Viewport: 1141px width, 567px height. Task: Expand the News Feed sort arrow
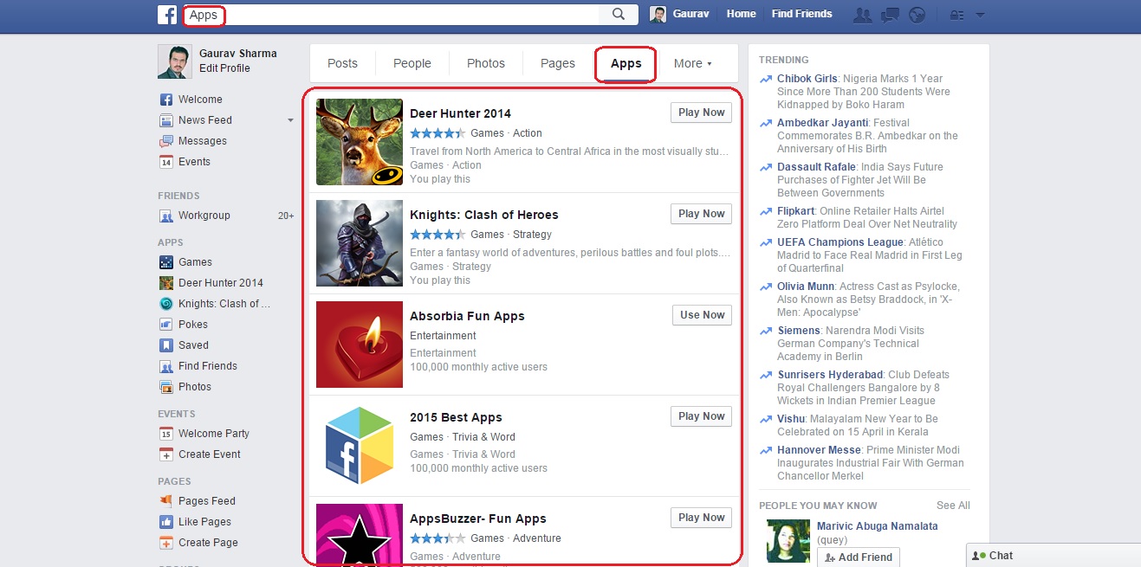coord(290,120)
